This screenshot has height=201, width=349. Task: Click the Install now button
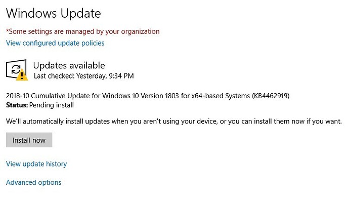(29, 140)
